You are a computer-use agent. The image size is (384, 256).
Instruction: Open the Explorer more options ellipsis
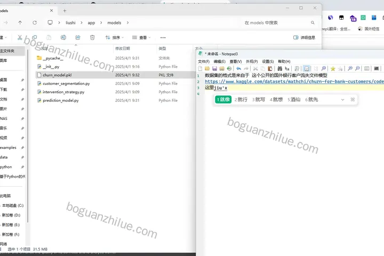(x=163, y=37)
